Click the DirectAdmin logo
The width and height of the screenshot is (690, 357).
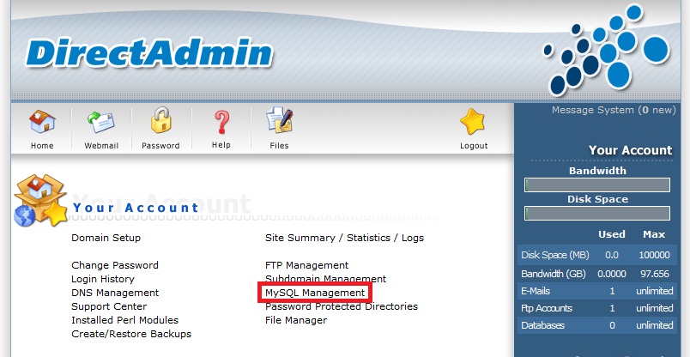click(148, 53)
